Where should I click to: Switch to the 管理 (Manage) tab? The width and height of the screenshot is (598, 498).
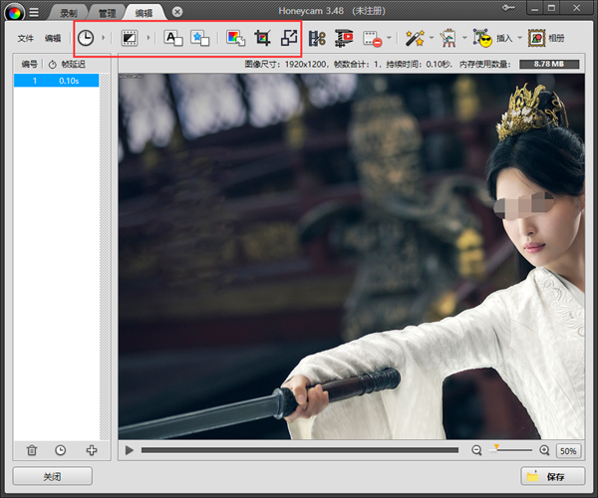106,12
